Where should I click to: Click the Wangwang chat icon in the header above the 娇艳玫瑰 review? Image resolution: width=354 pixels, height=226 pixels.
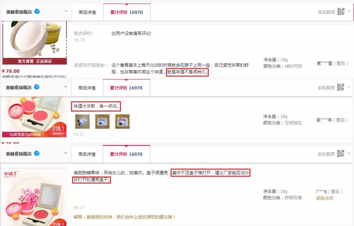click(37, 153)
